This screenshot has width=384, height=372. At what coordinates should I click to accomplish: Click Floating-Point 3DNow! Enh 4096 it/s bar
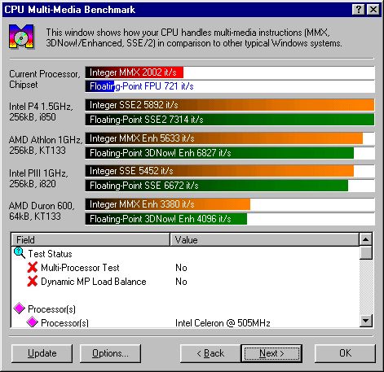coord(166,219)
